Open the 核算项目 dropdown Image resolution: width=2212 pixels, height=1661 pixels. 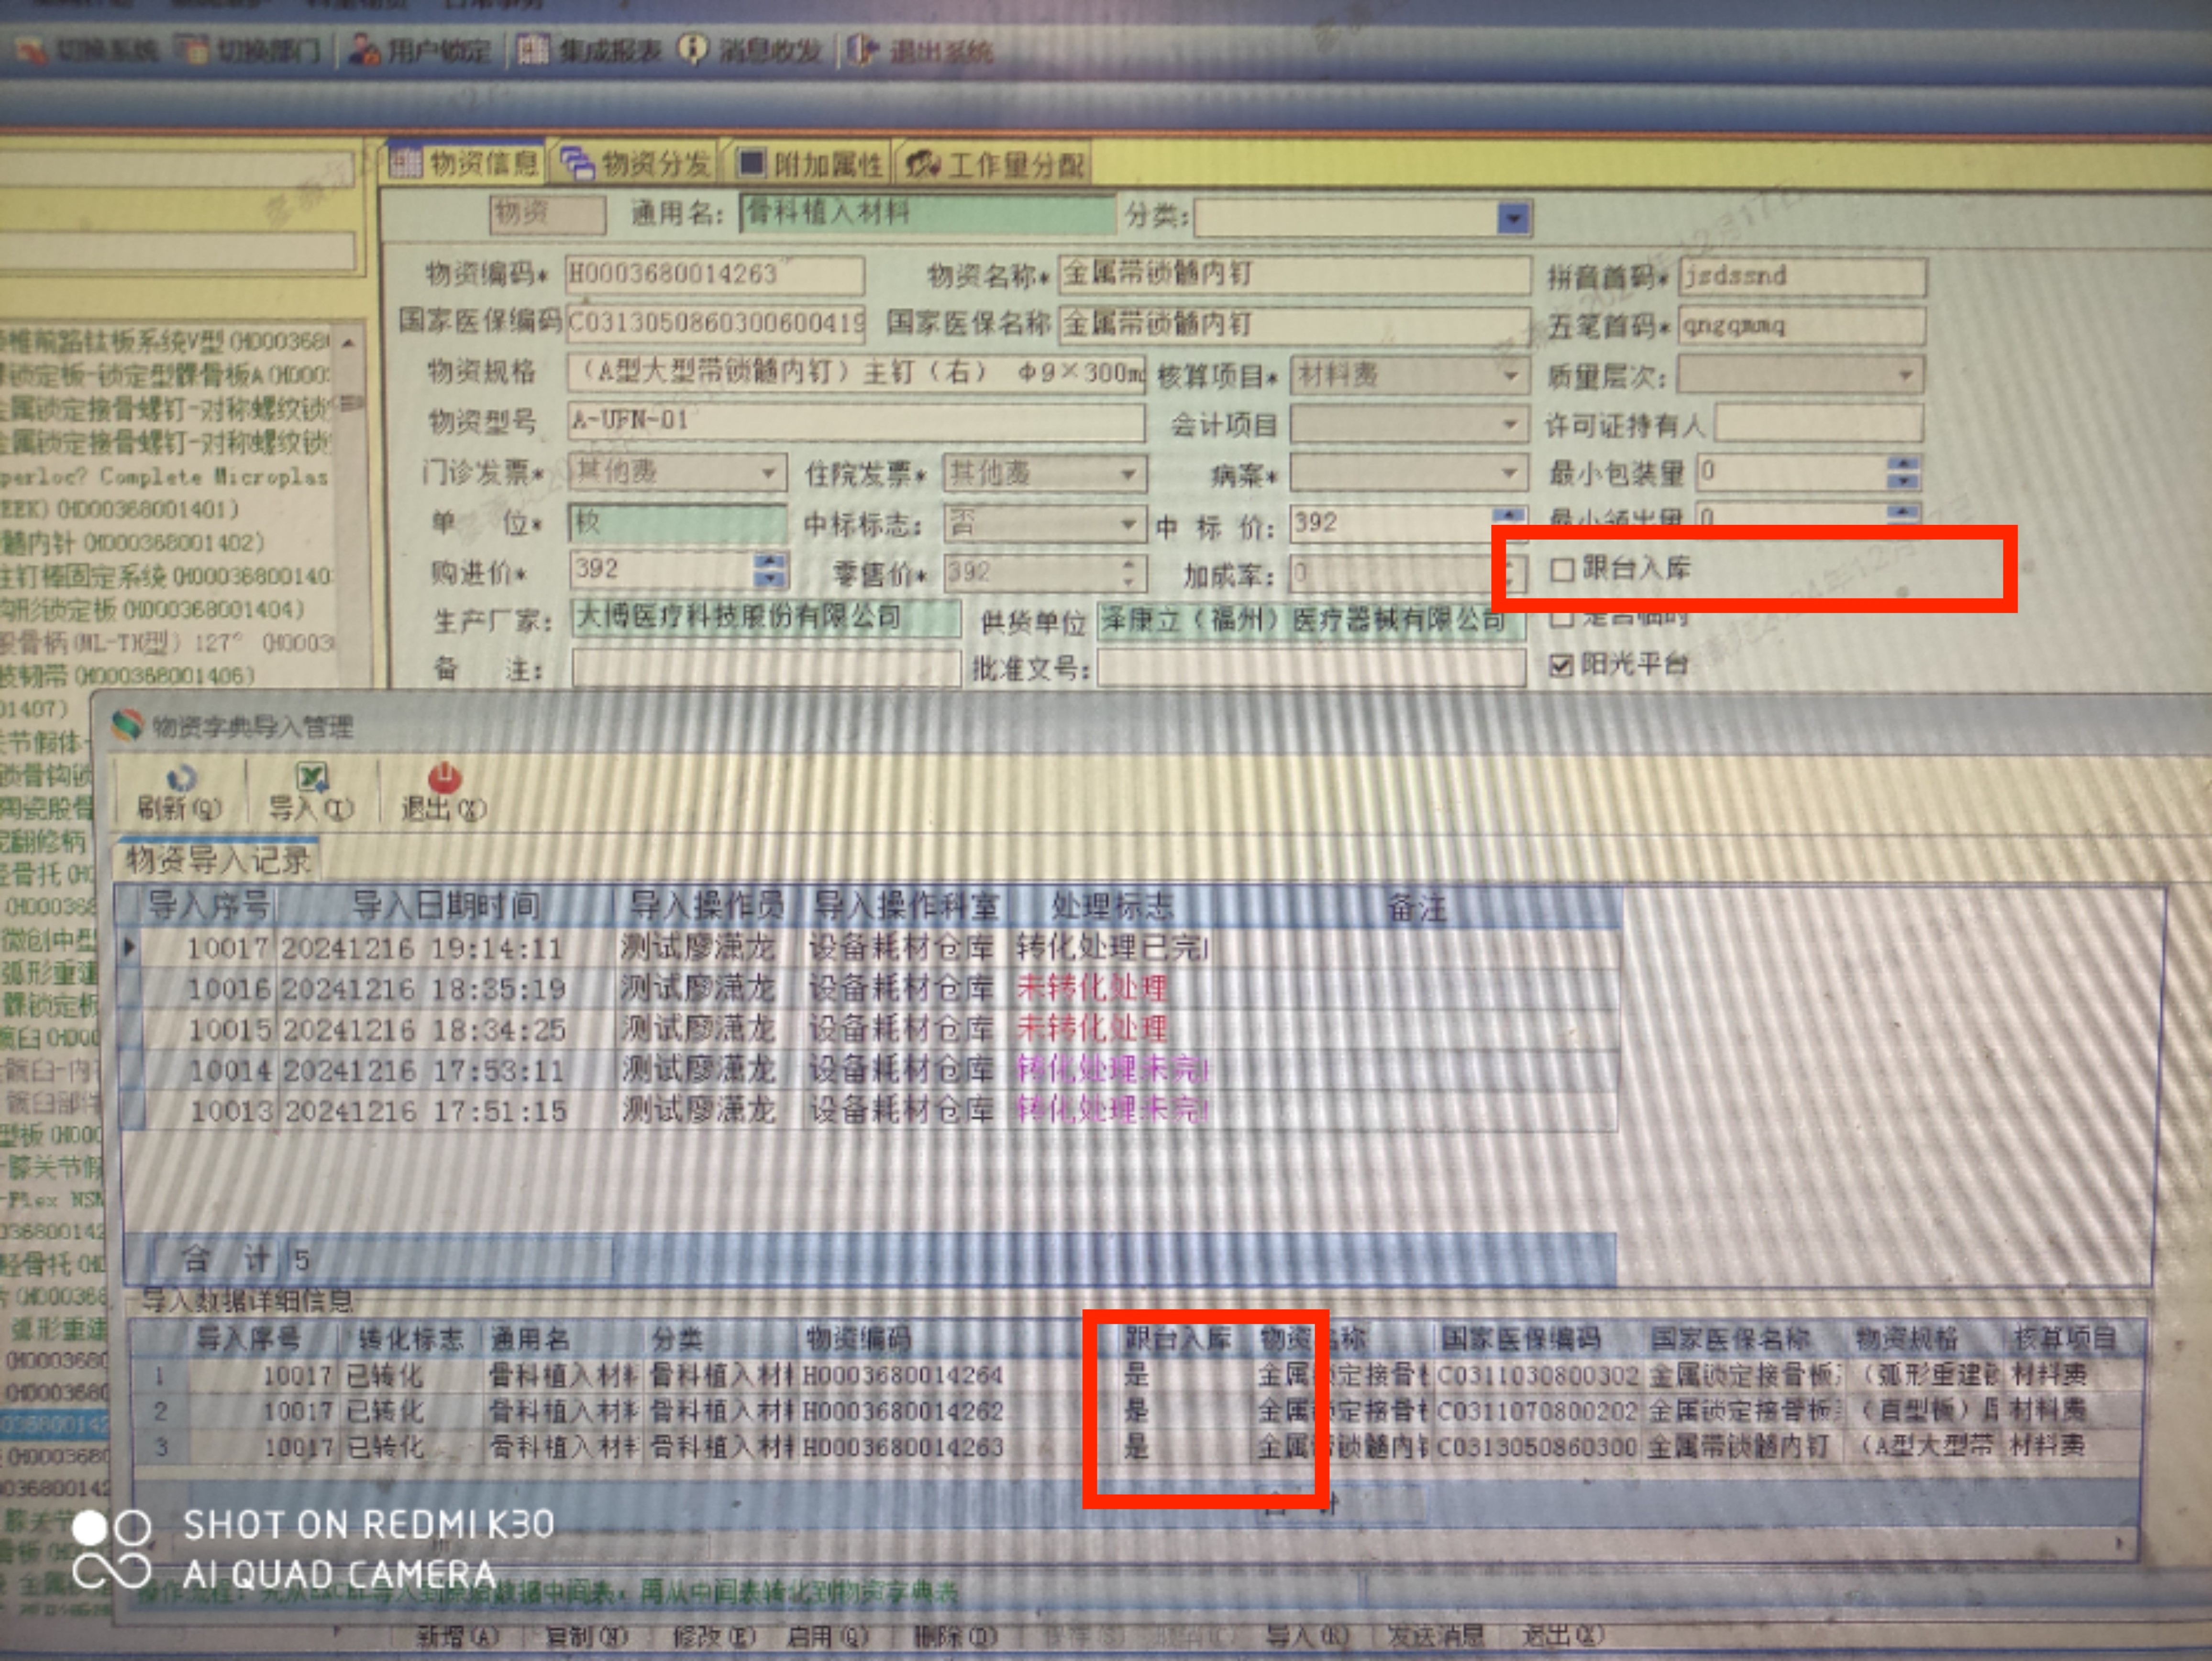[x=1511, y=376]
